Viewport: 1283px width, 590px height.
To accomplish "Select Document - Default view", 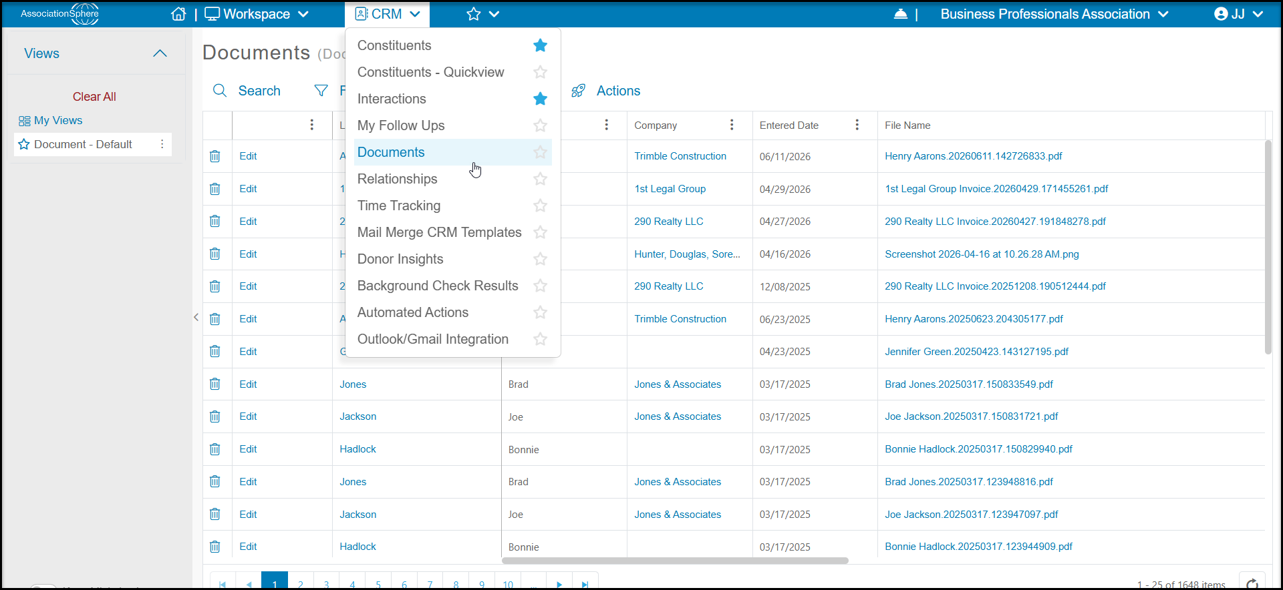I will tap(83, 144).
